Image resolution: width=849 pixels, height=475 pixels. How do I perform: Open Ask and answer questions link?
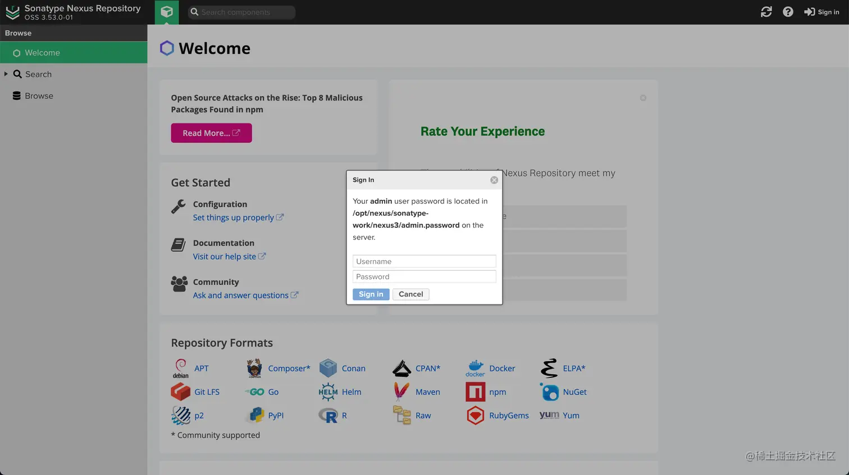245,295
